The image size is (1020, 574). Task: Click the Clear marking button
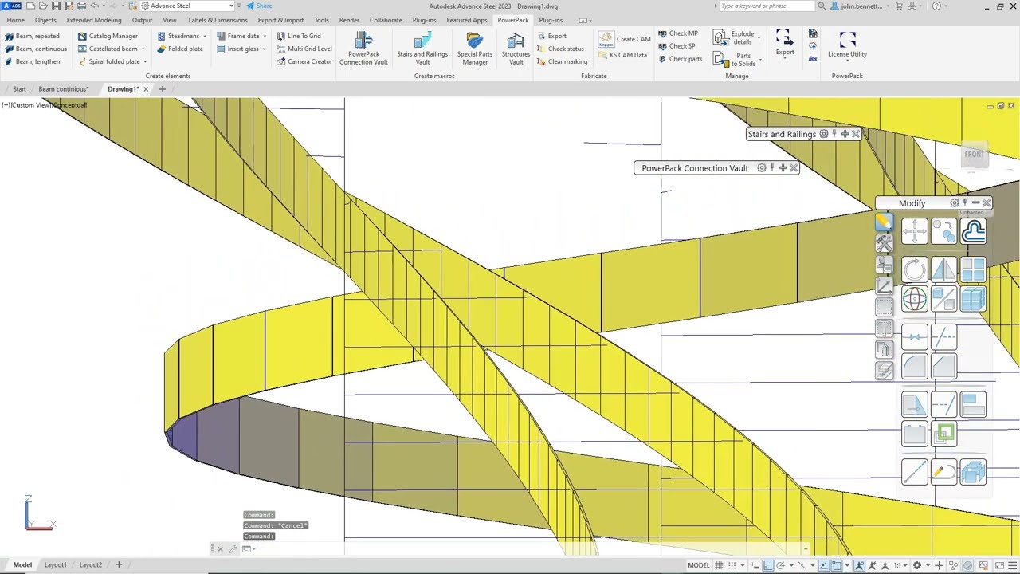click(x=562, y=61)
